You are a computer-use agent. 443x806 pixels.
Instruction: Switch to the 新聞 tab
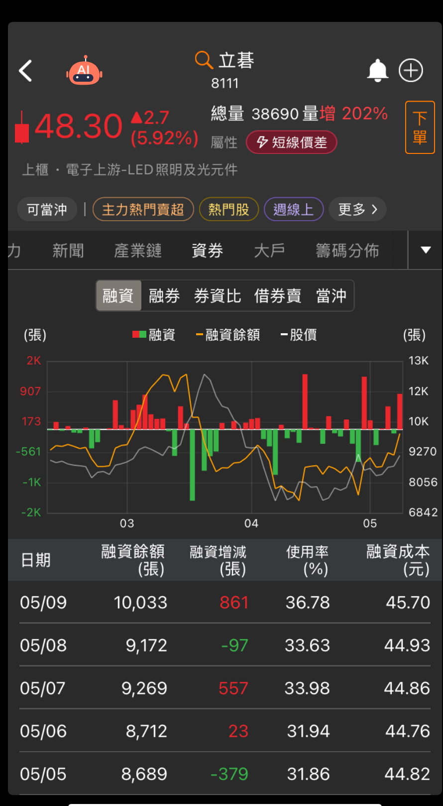point(68,250)
